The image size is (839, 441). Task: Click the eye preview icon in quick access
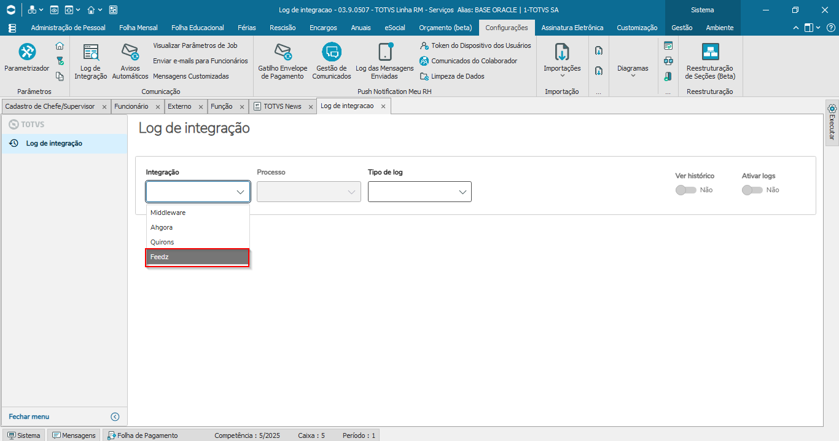point(54,10)
